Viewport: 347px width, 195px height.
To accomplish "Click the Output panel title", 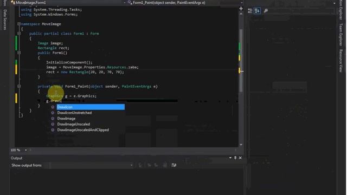I will [x=17, y=158].
